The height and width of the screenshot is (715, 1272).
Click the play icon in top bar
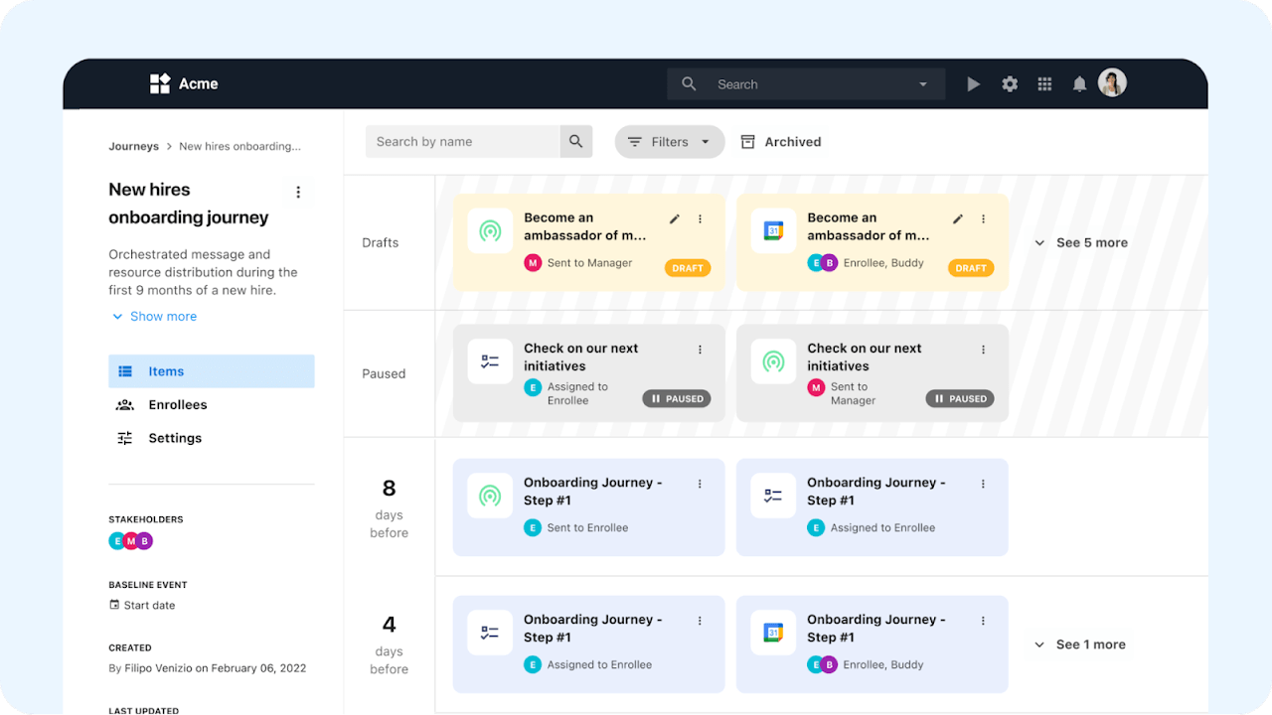(973, 84)
